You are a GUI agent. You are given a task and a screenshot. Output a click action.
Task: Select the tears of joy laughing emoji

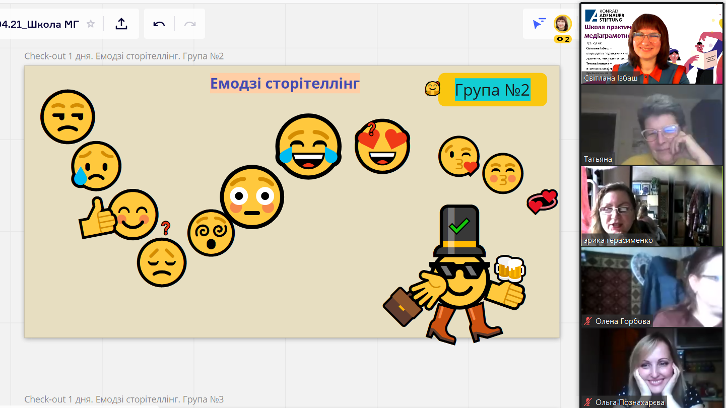click(x=308, y=147)
